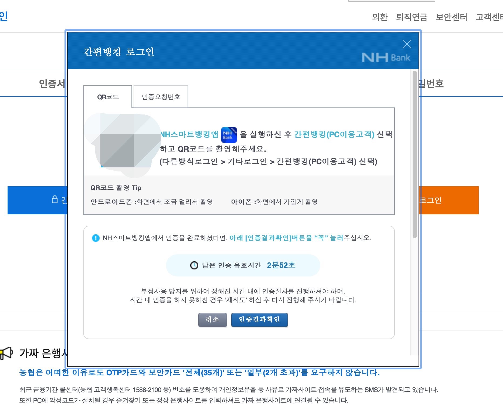Image resolution: width=503 pixels, height=412 pixels.
Task: Click the 인증결과확인 button
Action: coord(259,320)
